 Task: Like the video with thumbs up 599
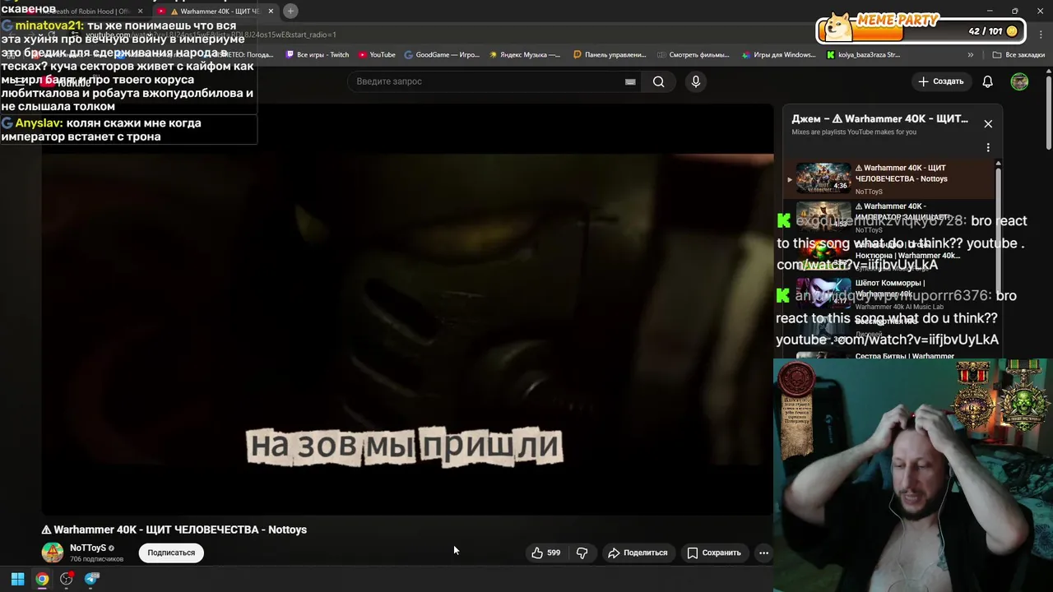click(546, 553)
